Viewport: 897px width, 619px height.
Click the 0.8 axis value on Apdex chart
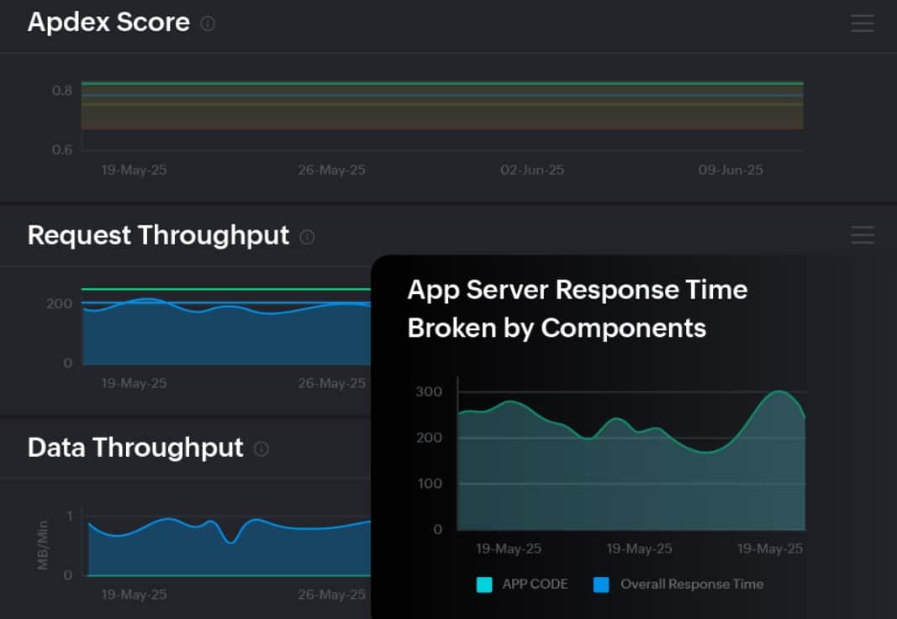point(61,91)
